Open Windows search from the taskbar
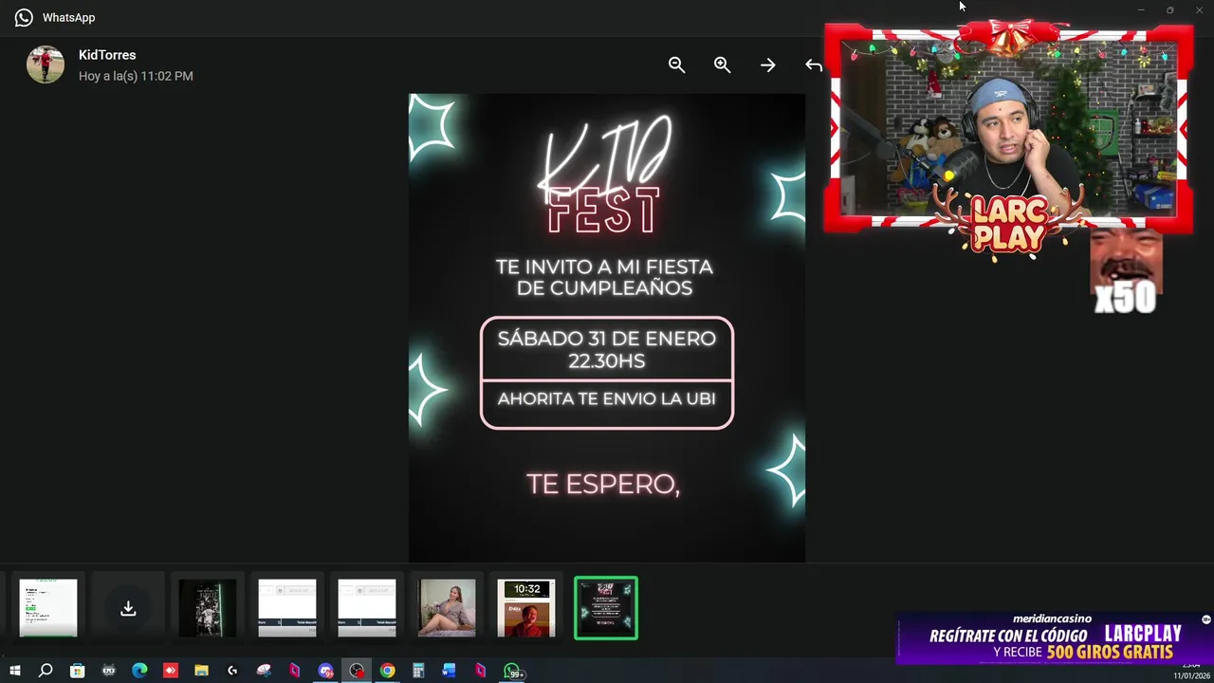The width and height of the screenshot is (1214, 683). click(x=46, y=671)
